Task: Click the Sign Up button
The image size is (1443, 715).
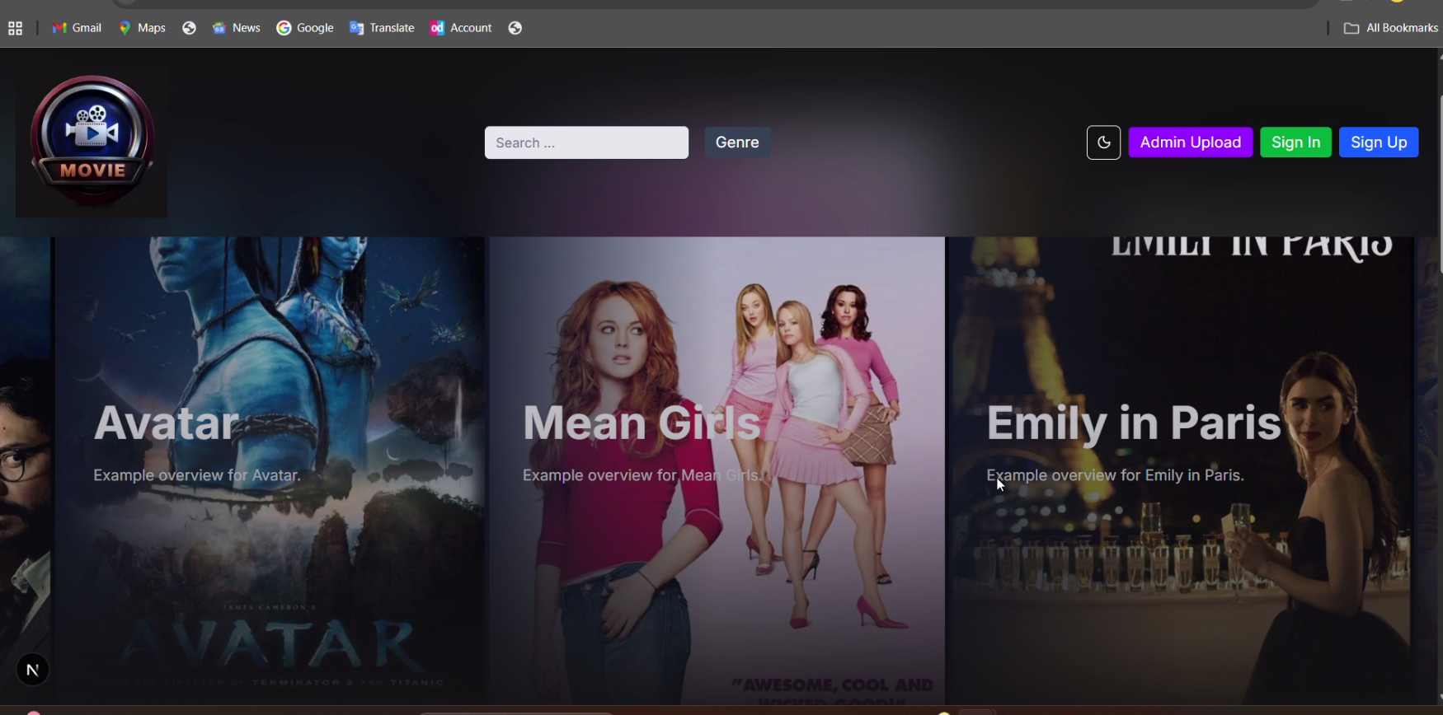Action: pos(1379,143)
